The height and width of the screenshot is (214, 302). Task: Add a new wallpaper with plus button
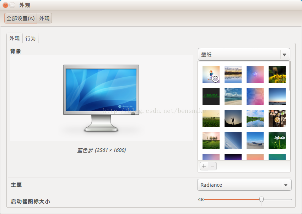pos(204,166)
